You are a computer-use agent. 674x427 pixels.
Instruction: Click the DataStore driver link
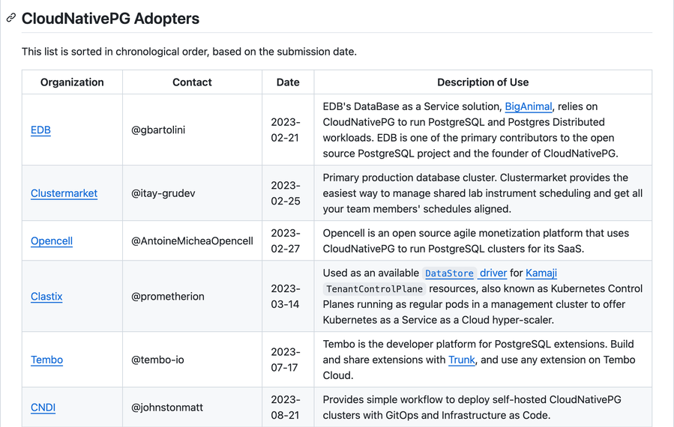point(465,273)
